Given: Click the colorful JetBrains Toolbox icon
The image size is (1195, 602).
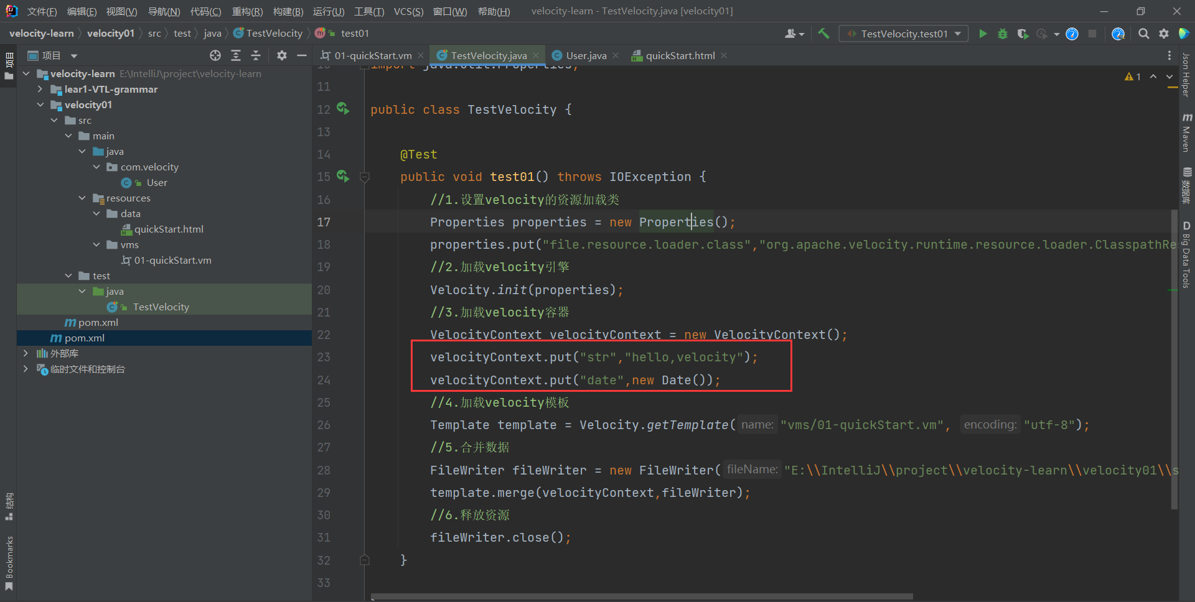Looking at the screenshot, I should pos(1184,34).
